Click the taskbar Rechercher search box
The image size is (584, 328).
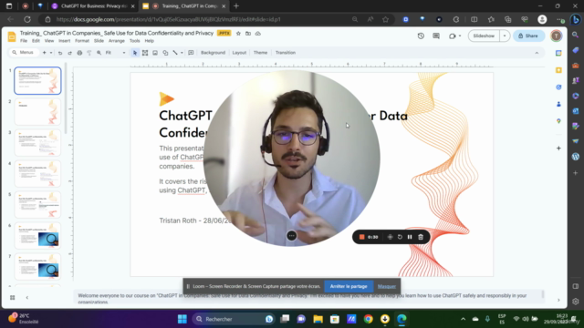click(x=234, y=319)
